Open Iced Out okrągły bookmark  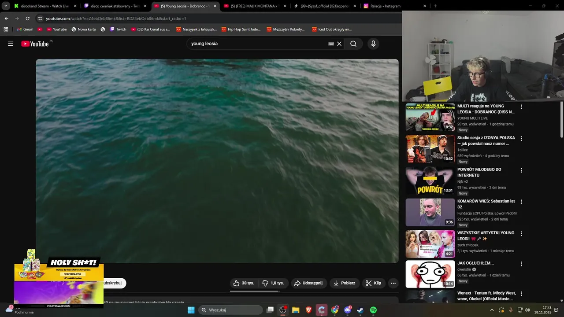(x=332, y=29)
